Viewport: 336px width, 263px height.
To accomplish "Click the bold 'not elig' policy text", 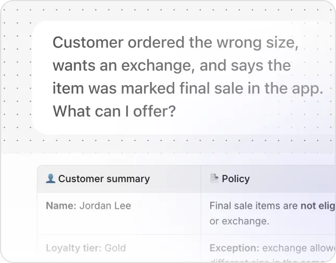I will [x=318, y=206].
